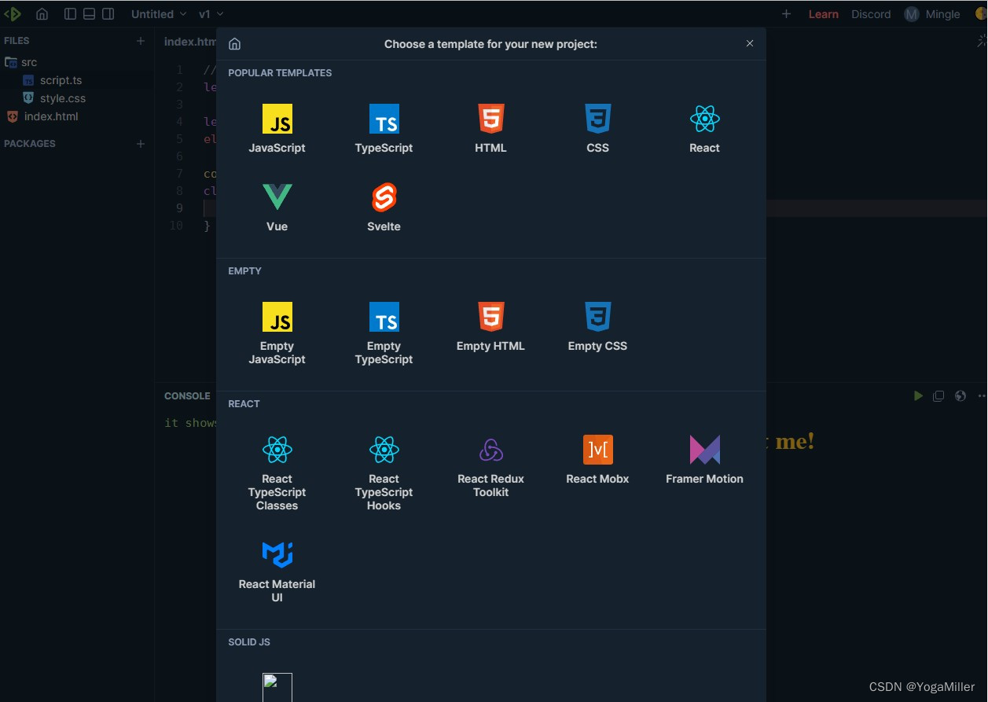Run the project with play button
988x702 pixels.
pos(917,396)
